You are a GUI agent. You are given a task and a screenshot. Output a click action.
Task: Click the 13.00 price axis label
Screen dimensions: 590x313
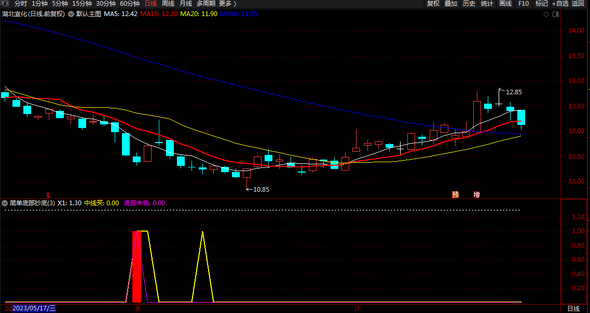point(575,81)
